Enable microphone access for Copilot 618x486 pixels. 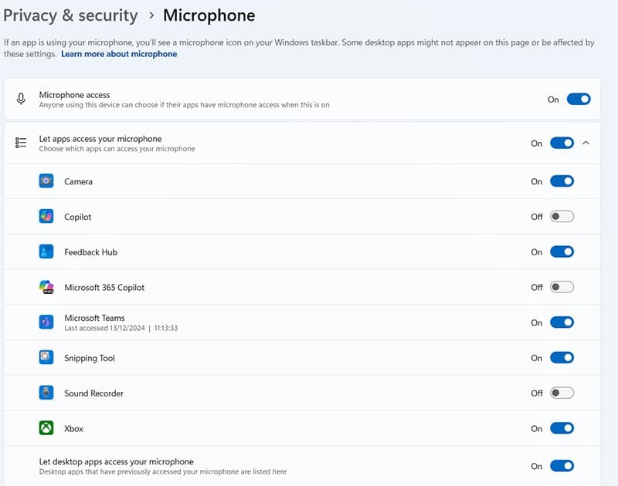[x=562, y=217]
